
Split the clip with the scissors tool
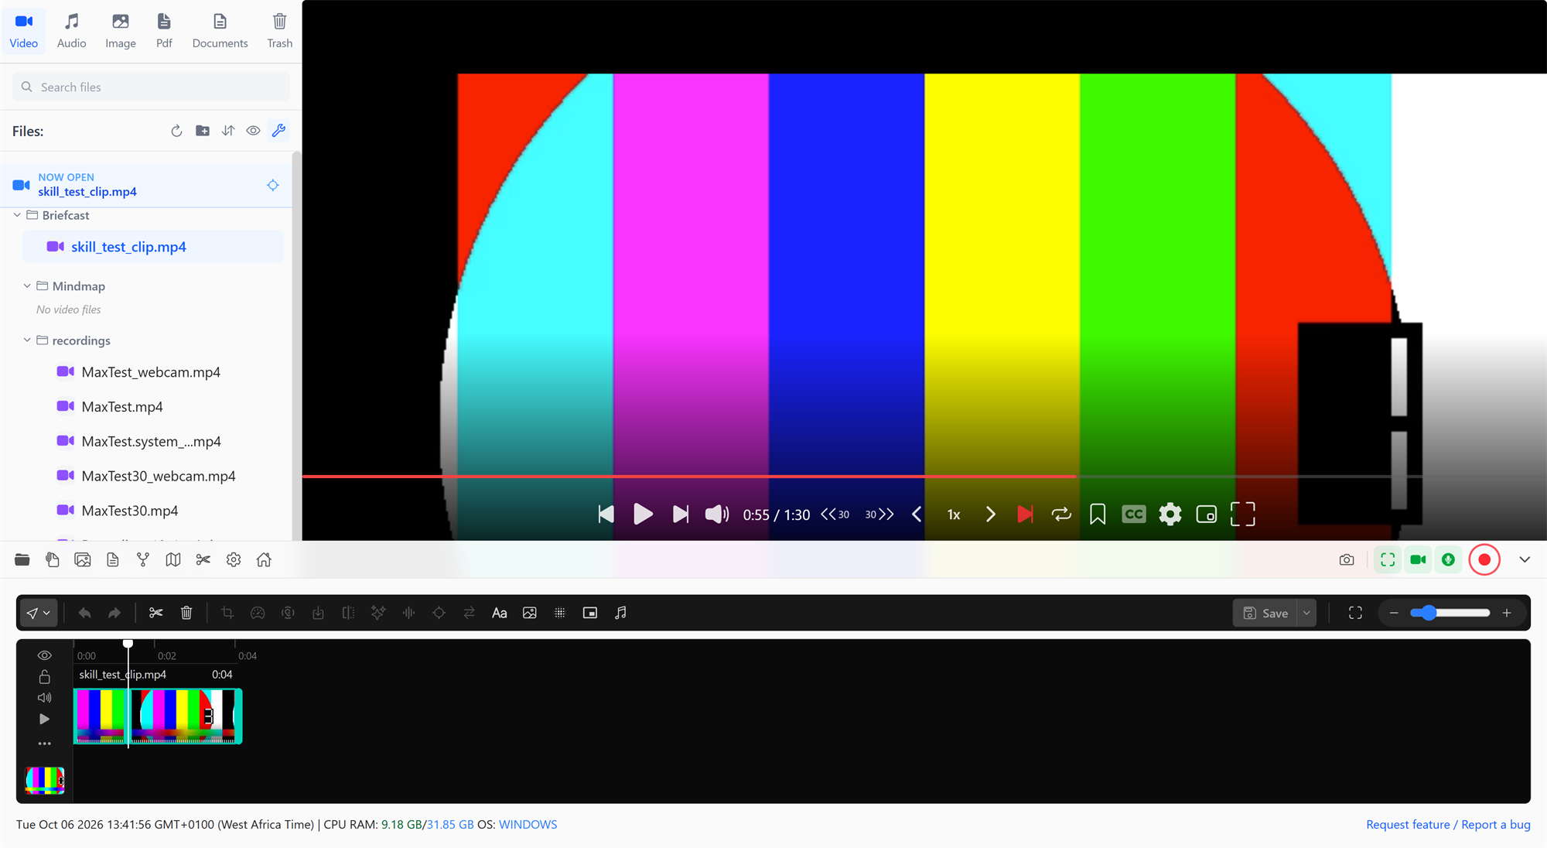click(x=156, y=613)
